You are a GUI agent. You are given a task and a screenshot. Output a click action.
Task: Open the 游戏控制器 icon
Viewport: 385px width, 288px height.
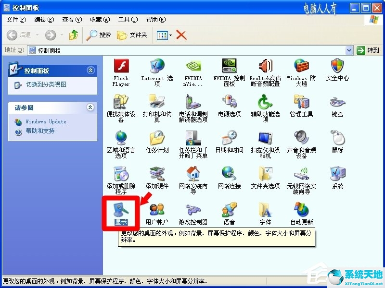[193, 211]
